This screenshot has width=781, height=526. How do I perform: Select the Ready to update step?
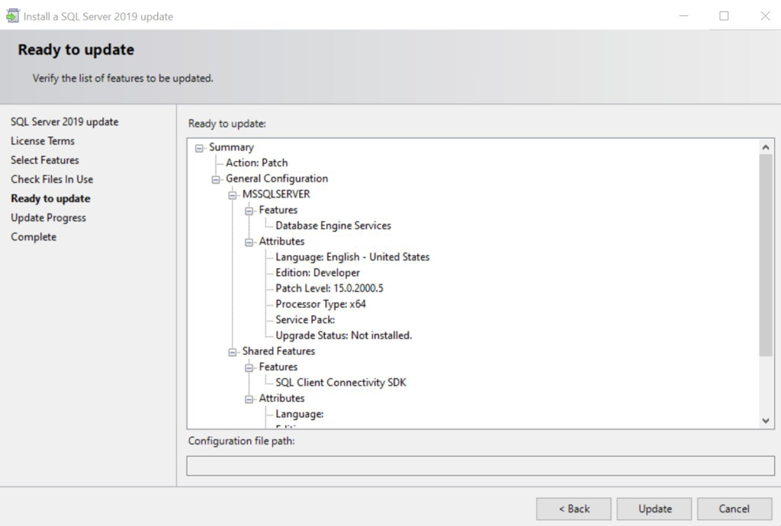(x=51, y=198)
